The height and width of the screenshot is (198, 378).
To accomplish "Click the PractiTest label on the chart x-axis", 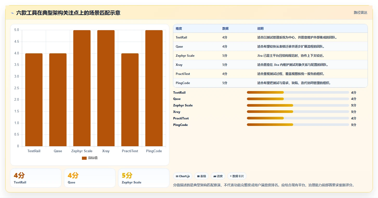I will (x=130, y=151).
